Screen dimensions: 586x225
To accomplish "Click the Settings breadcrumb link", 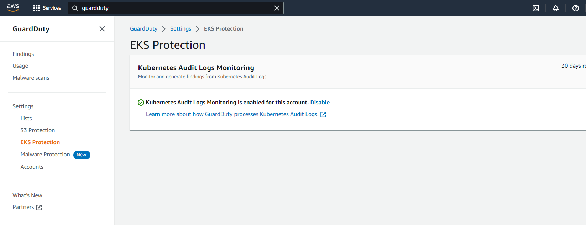I will click(180, 29).
